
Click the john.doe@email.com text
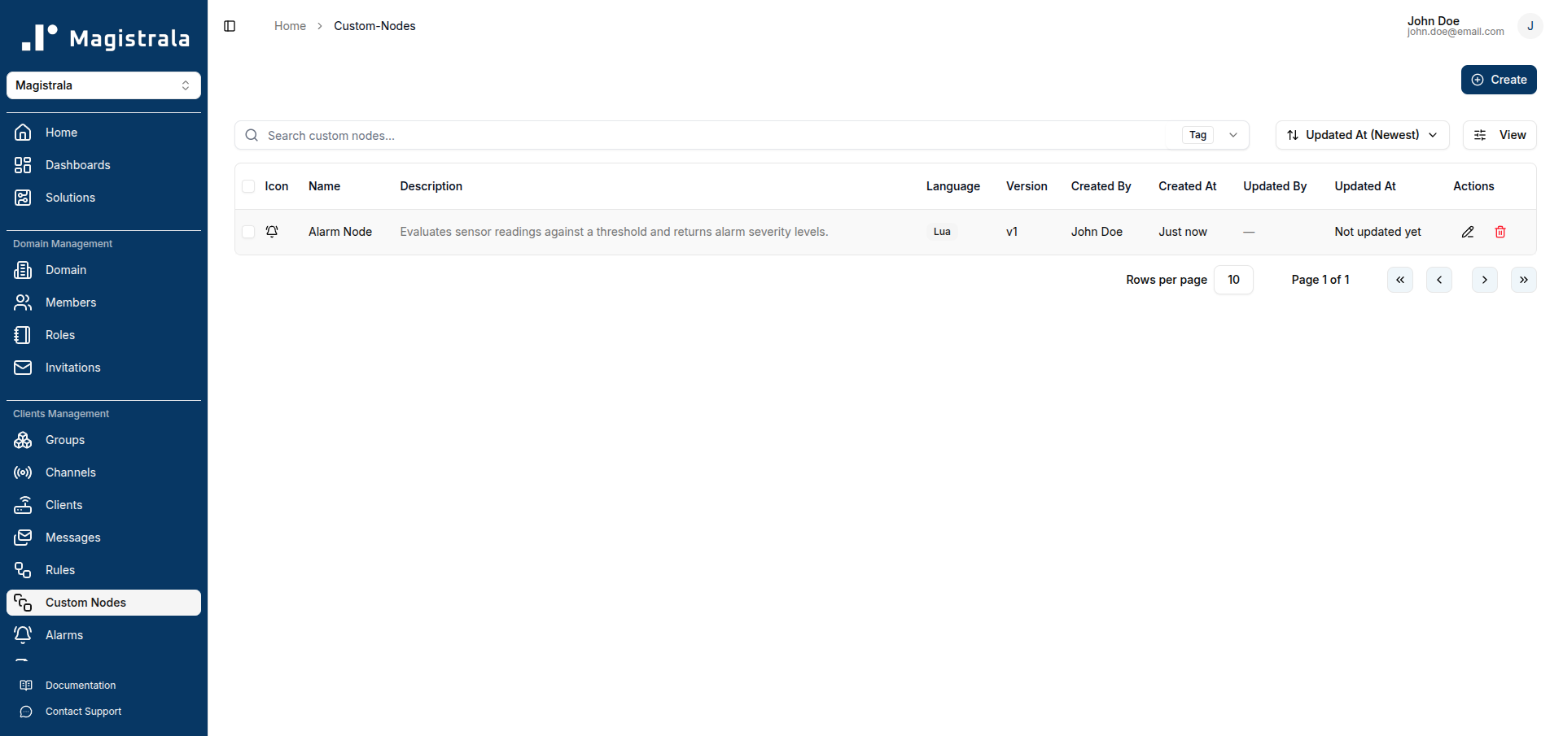(1456, 32)
